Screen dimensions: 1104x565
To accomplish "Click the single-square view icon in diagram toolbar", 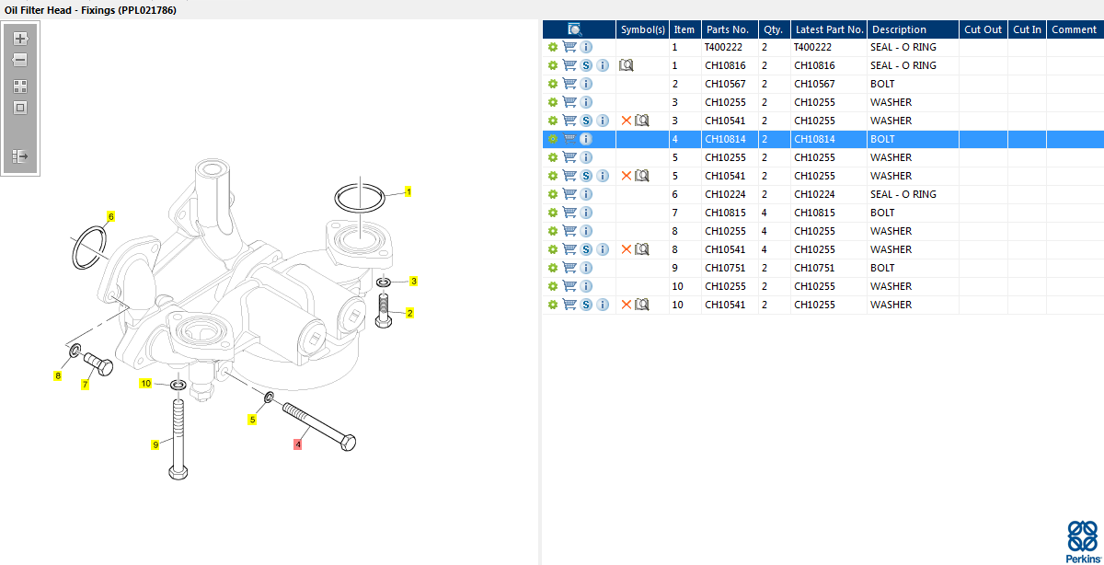I will click(20, 108).
